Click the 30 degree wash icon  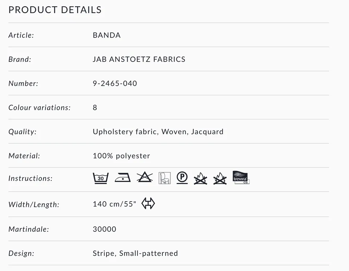pos(101,178)
